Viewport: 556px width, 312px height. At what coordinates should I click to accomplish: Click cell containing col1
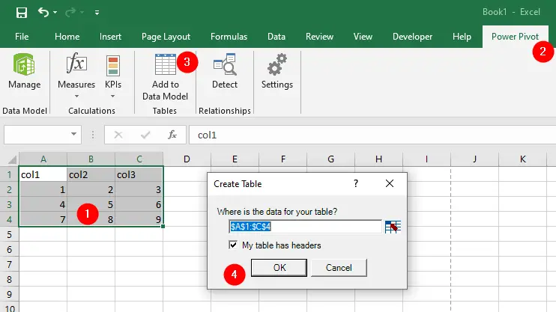[43, 174]
